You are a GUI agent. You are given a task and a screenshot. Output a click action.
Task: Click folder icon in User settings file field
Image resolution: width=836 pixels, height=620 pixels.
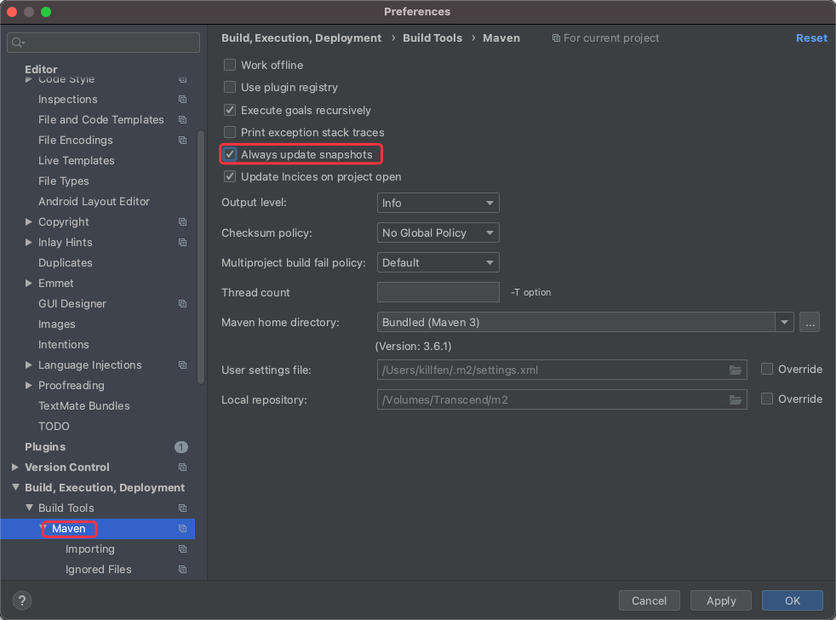(x=736, y=370)
